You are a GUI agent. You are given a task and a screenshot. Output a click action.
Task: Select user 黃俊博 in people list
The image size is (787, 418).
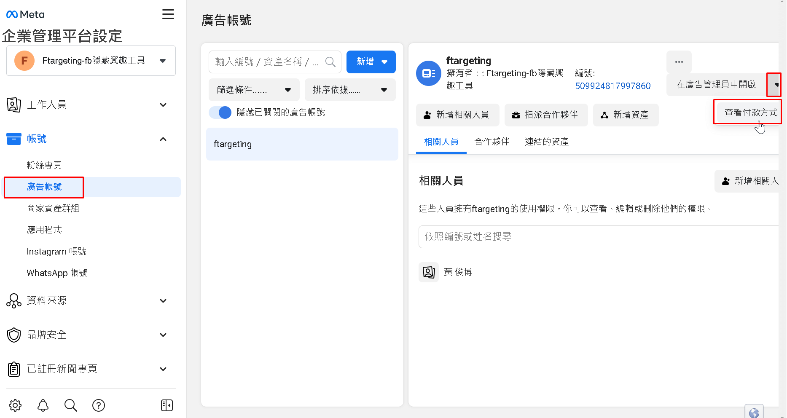pyautogui.click(x=458, y=272)
